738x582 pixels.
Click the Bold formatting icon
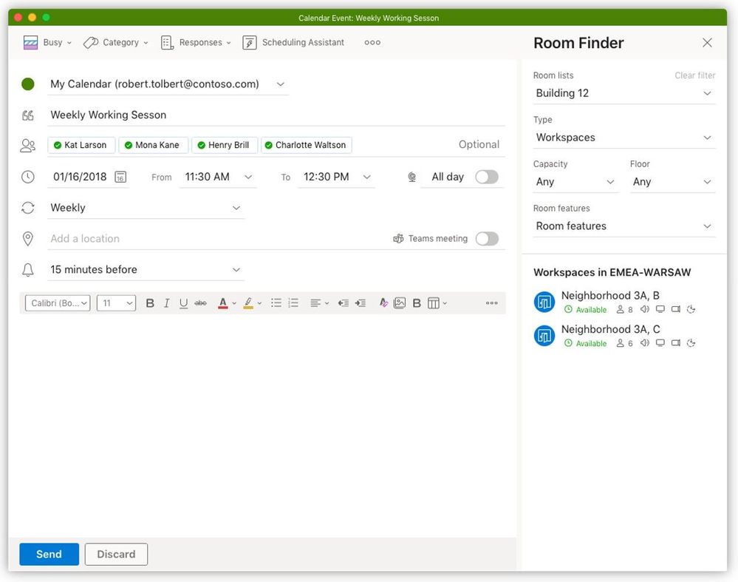click(150, 303)
